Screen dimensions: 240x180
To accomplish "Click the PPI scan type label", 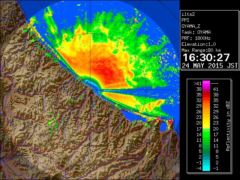I will tap(185, 20).
